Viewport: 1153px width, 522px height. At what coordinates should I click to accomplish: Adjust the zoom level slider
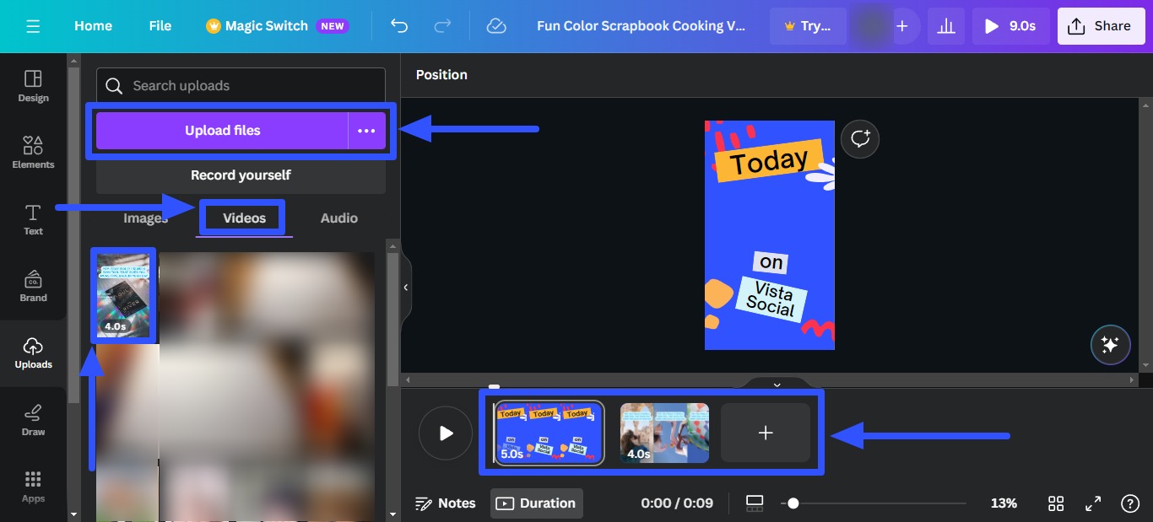pyautogui.click(x=793, y=503)
